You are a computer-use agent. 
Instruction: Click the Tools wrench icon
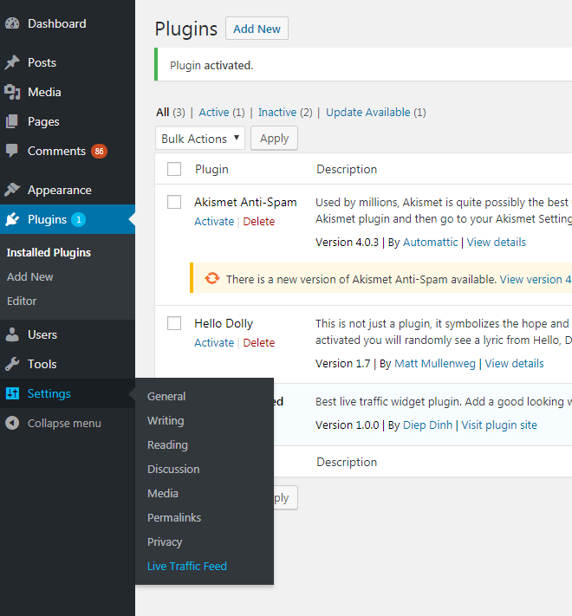pyautogui.click(x=12, y=364)
